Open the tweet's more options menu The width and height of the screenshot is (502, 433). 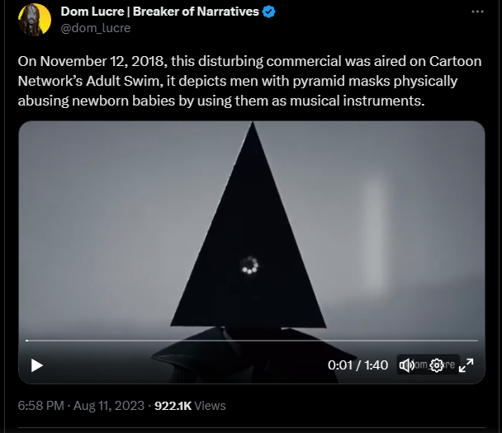click(477, 12)
